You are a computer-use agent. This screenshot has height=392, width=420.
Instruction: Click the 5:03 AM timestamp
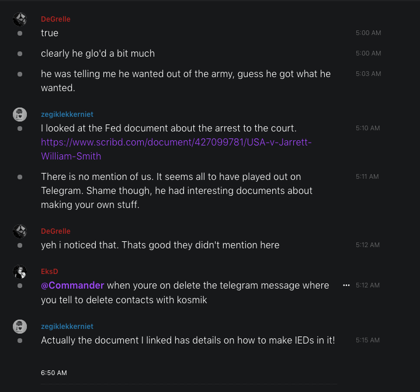coord(368,74)
